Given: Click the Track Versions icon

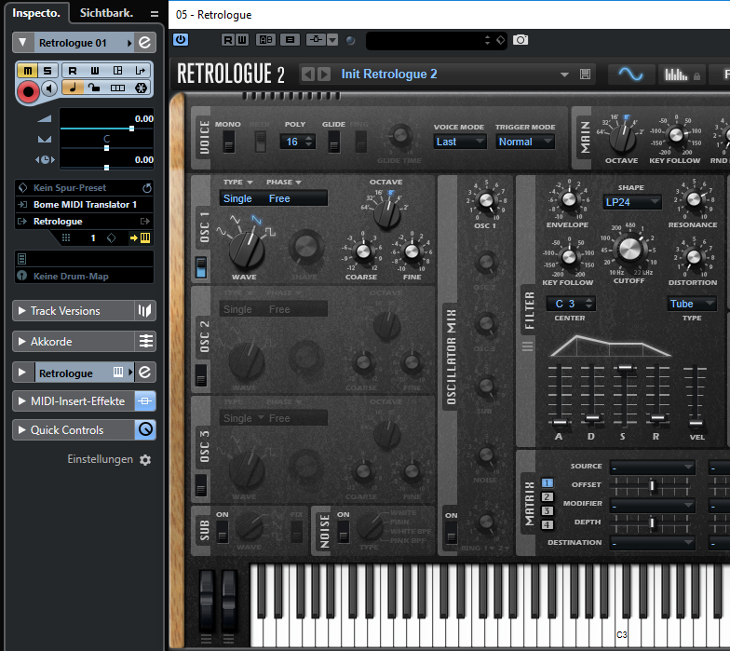Looking at the screenshot, I should pos(145,311).
